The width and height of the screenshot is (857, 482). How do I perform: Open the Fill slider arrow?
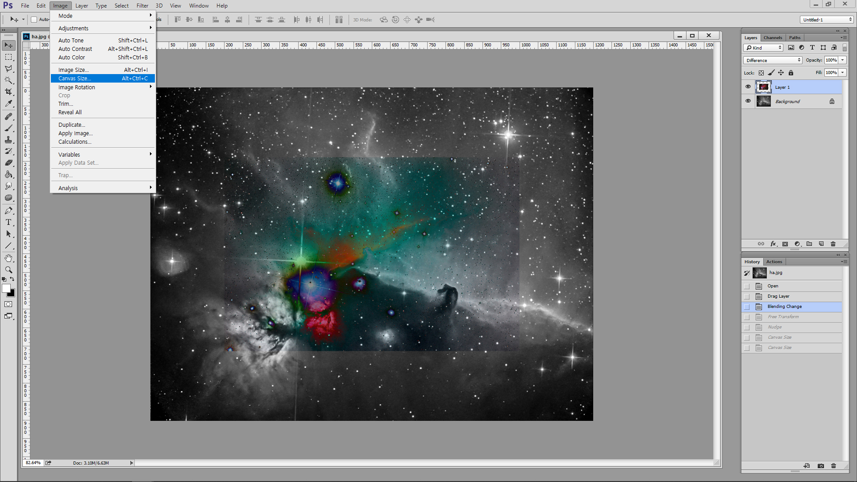point(843,73)
